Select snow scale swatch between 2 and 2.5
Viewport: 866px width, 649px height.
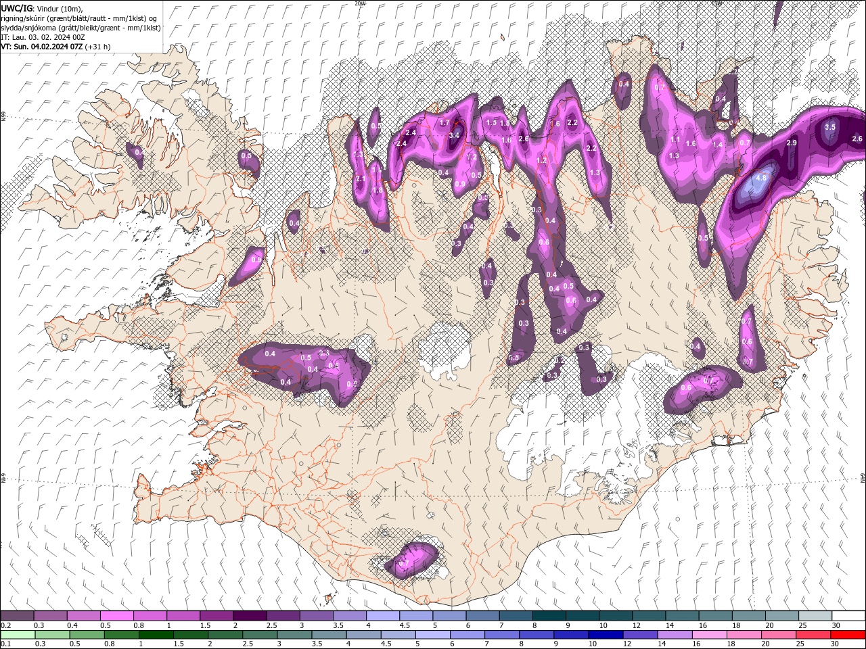coord(250,616)
